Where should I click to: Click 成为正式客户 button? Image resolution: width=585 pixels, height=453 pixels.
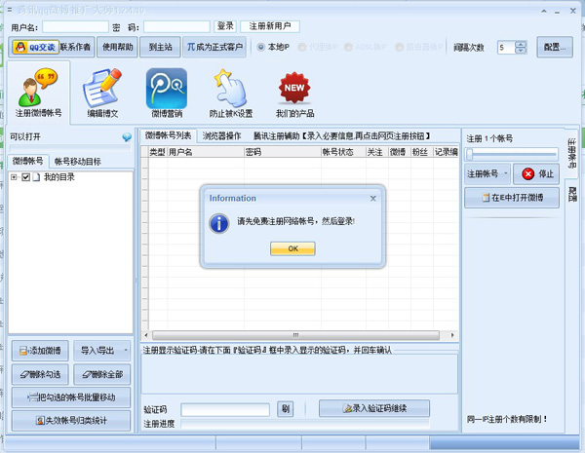tap(214, 47)
